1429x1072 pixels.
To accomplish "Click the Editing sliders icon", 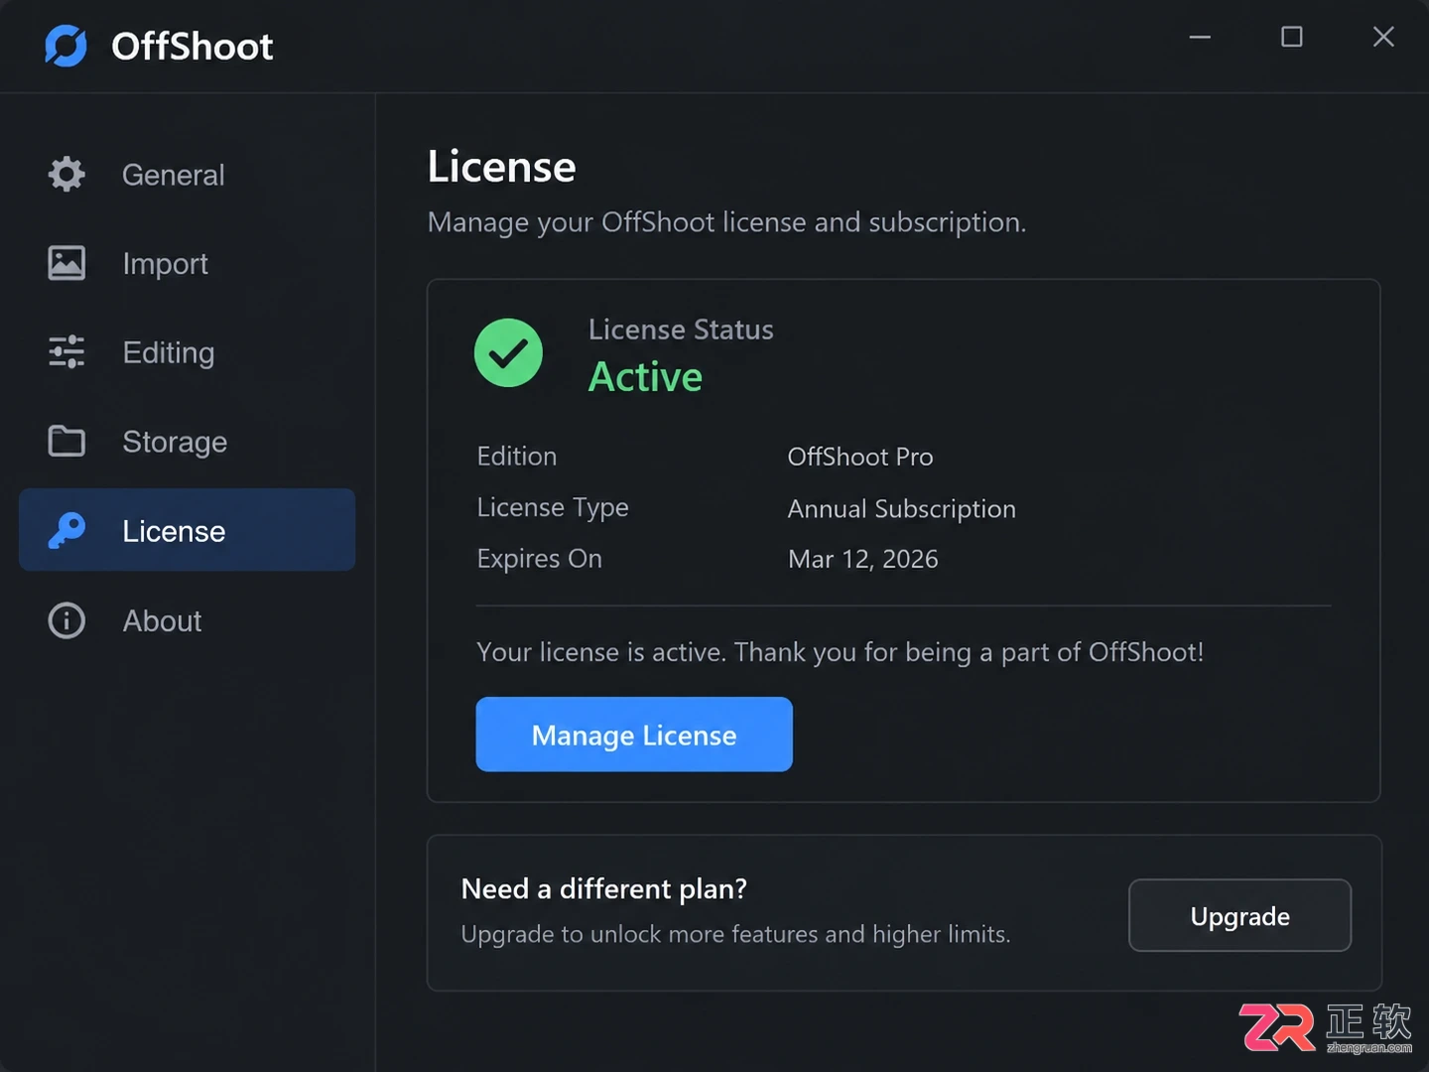I will coord(66,352).
